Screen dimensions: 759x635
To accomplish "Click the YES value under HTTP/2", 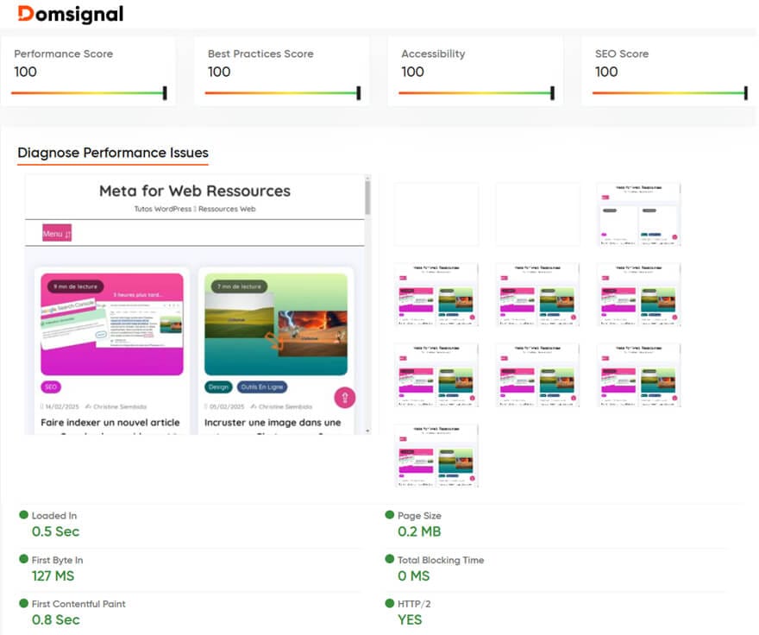I will (x=410, y=619).
